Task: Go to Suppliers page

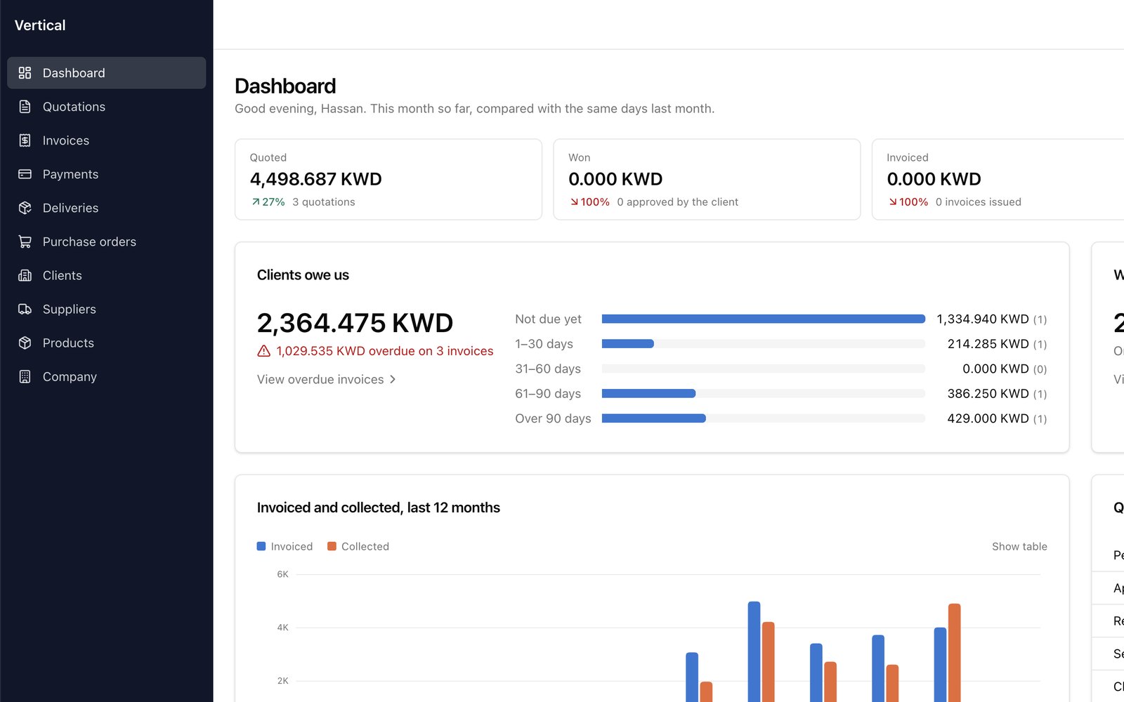Action: [x=106, y=309]
